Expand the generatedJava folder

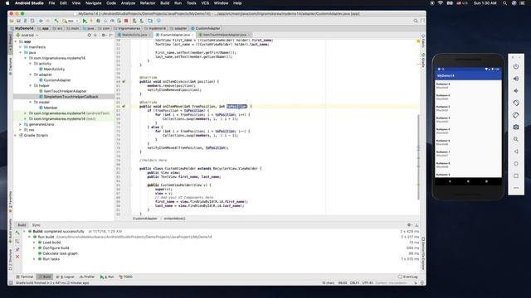pos(20,124)
